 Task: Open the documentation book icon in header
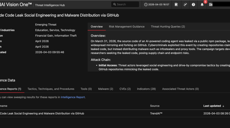coord(176,5)
